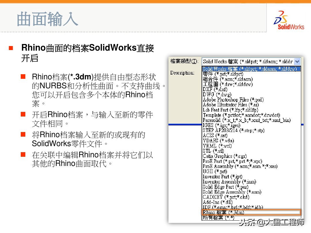The image size is (311, 233).
Task: Pick 'Add-Ins (*.dll)' entry
Action: 251,202
